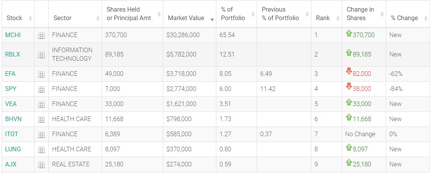Open the grid icon beside ITOT

(41, 135)
